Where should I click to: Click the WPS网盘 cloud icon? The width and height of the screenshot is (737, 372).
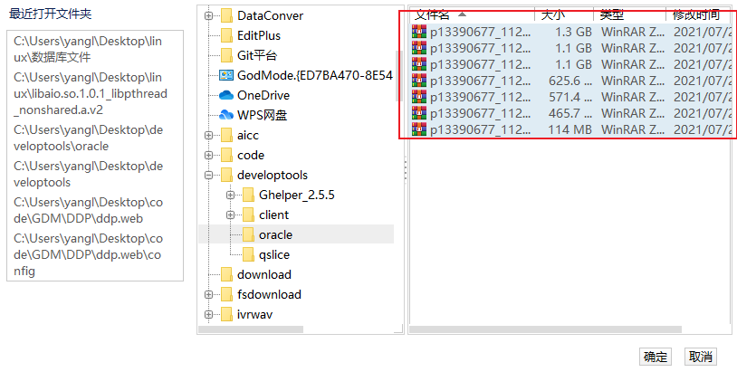pyautogui.click(x=226, y=115)
